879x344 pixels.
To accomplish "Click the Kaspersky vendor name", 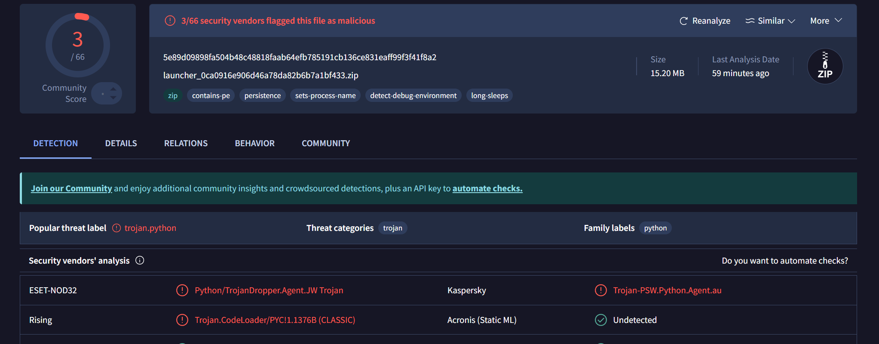I will (467, 290).
